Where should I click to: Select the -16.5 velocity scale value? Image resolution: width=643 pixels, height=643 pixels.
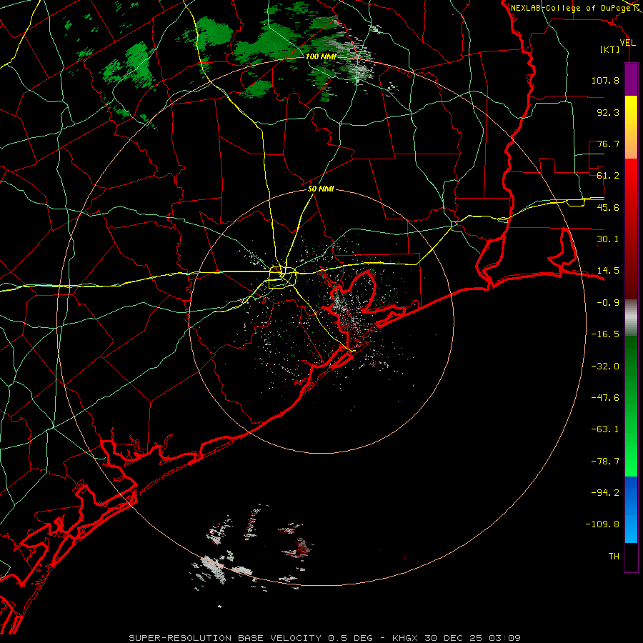[605, 334]
